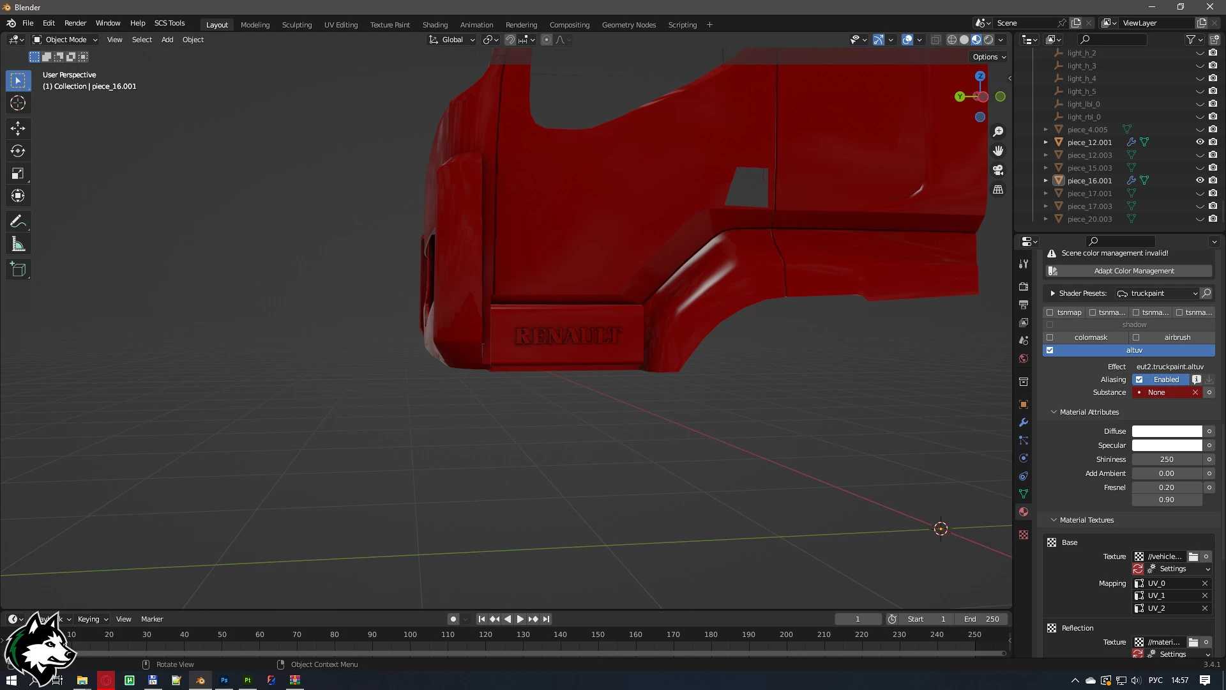Select the Rotate tool

[x=18, y=151]
